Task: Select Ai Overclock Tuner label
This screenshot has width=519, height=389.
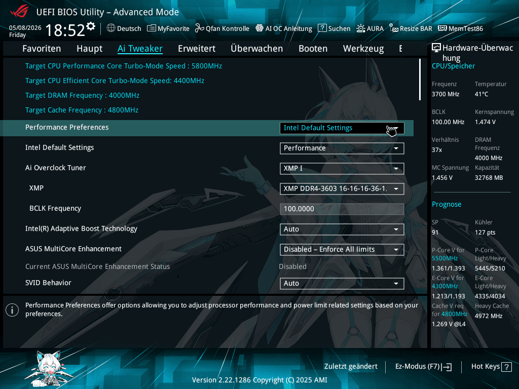Action: [x=56, y=168]
